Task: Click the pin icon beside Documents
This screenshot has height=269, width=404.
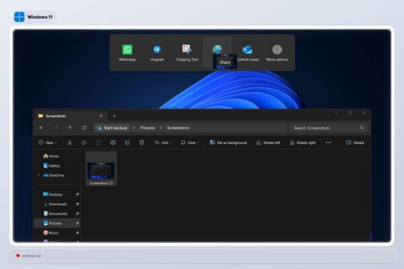Action: click(x=77, y=213)
